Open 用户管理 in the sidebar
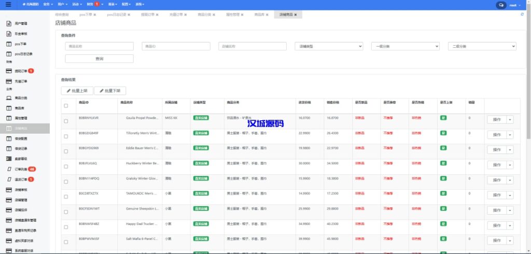 coord(21,24)
